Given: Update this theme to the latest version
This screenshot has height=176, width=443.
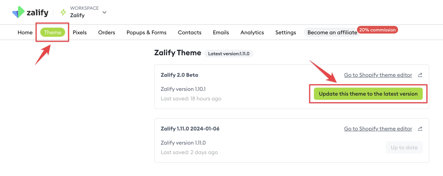Looking at the screenshot, I should [x=368, y=94].
